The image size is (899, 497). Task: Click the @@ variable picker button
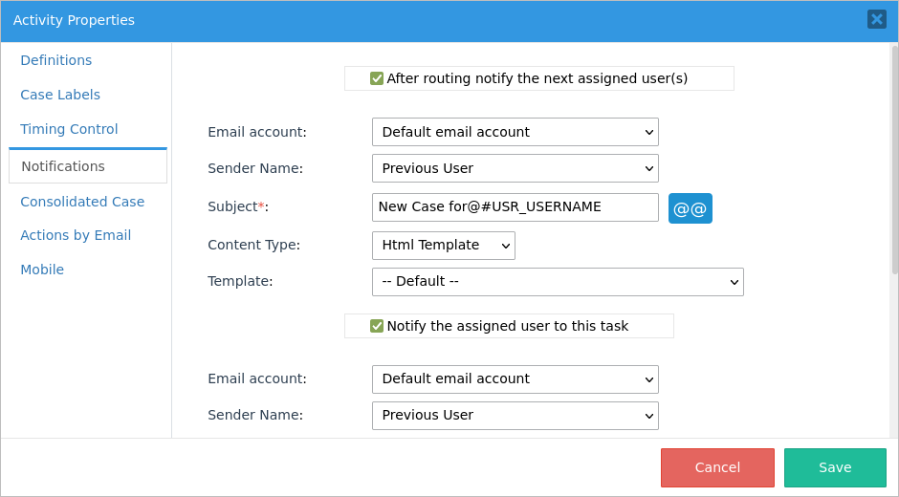coord(690,208)
